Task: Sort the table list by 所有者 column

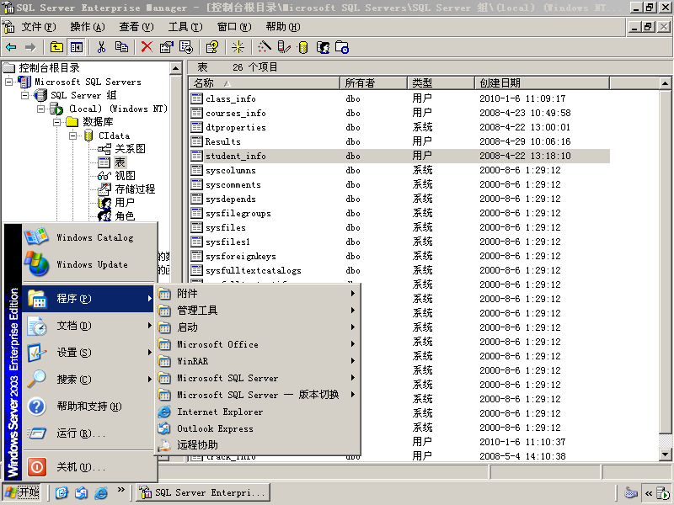Action: tap(373, 82)
